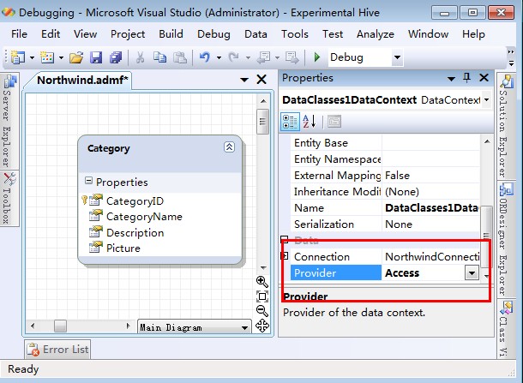Click the Undo arrow icon
The height and width of the screenshot is (383, 523).
click(x=205, y=57)
